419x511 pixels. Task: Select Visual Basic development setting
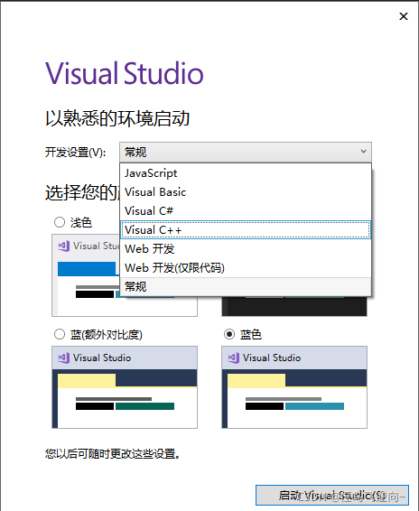(246, 192)
